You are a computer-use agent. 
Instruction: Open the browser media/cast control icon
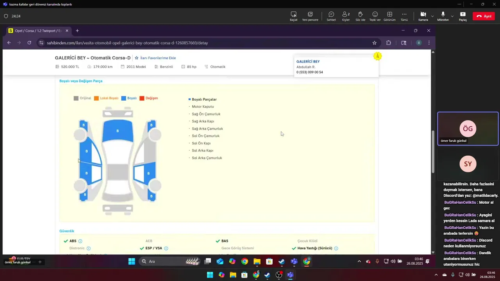(x=404, y=43)
